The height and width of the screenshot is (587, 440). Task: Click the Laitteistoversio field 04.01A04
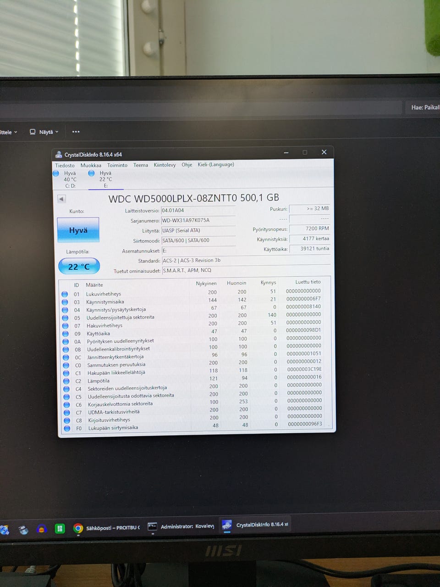tap(198, 211)
